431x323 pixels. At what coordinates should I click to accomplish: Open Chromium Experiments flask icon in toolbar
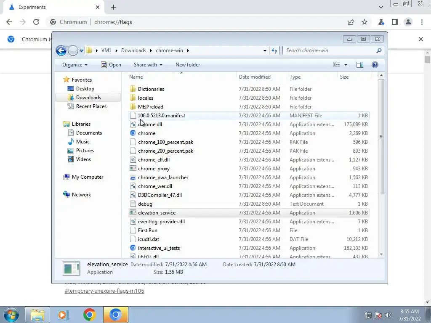point(381,22)
